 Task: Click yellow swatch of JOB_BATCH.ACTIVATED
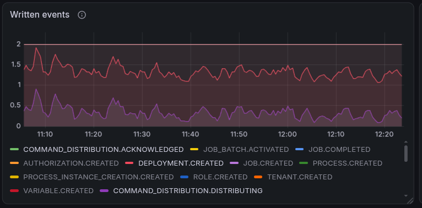click(x=194, y=149)
